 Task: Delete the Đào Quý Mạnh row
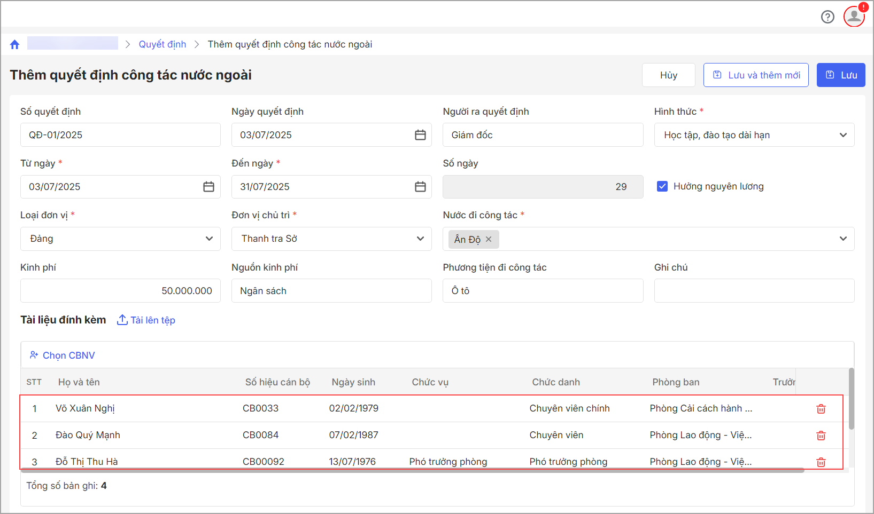click(821, 436)
